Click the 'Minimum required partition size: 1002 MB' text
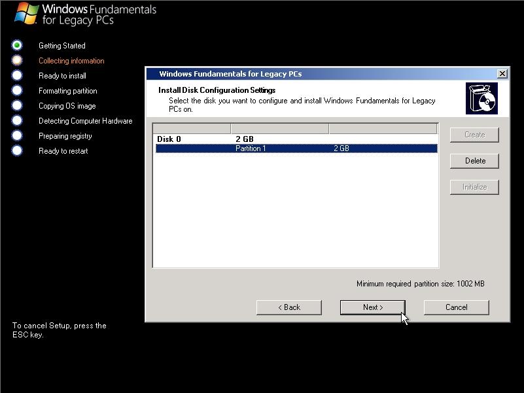Screen dimensions: 524x393 (x=421, y=284)
